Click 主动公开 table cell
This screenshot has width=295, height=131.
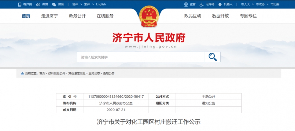pyautogui.click(x=209, y=97)
